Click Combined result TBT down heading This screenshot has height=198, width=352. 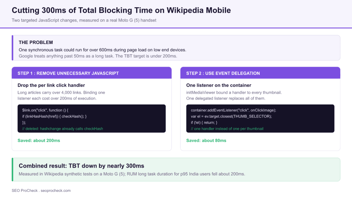coord(81,166)
